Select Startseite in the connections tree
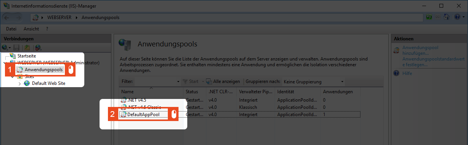Image resolution: width=468 pixels, height=145 pixels. coord(27,56)
